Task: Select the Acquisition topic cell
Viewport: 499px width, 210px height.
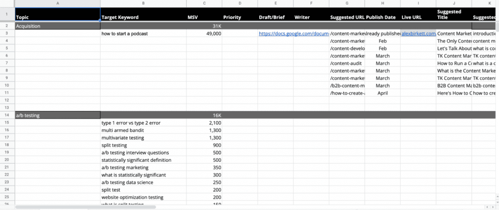Action: [58, 26]
